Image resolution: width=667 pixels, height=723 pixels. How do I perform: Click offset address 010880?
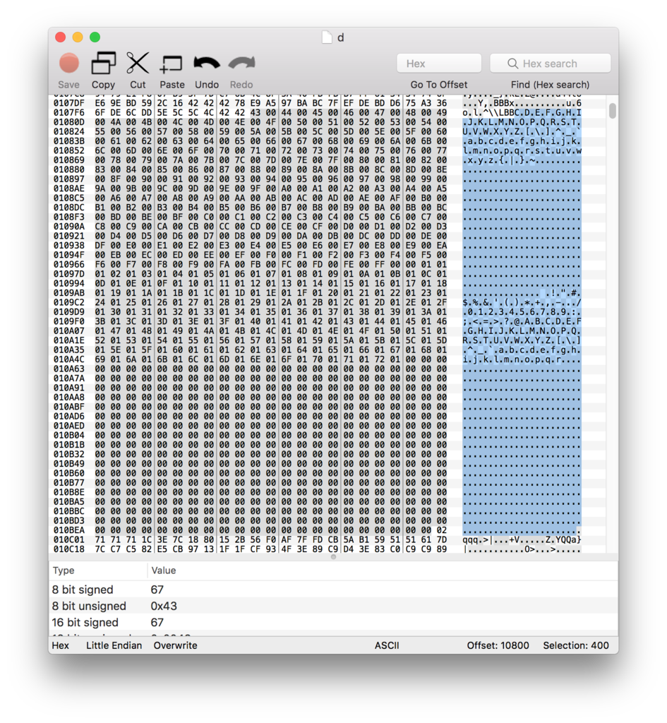coord(69,169)
